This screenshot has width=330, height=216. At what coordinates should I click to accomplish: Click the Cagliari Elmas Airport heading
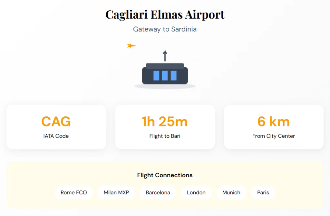click(x=165, y=15)
